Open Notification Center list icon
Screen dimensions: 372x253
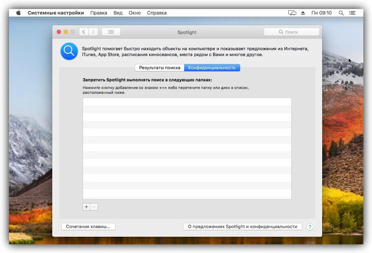tap(352, 13)
